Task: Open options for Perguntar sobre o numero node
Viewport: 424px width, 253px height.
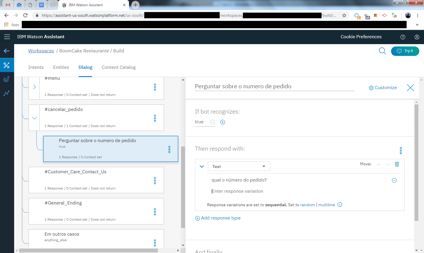Action: pos(169,149)
